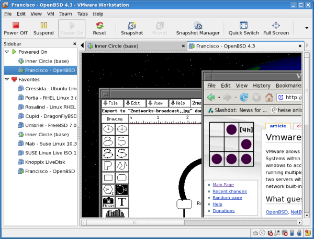Collapse the Favorites tree group

[7, 79]
